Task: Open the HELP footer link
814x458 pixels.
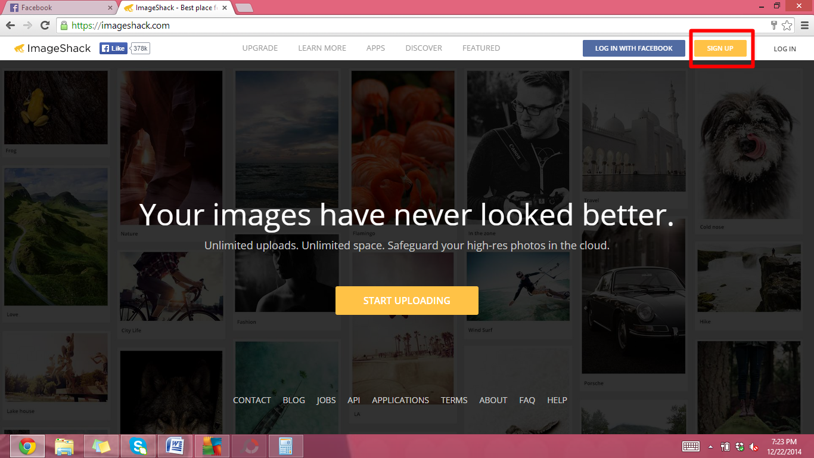Action: tap(557, 400)
